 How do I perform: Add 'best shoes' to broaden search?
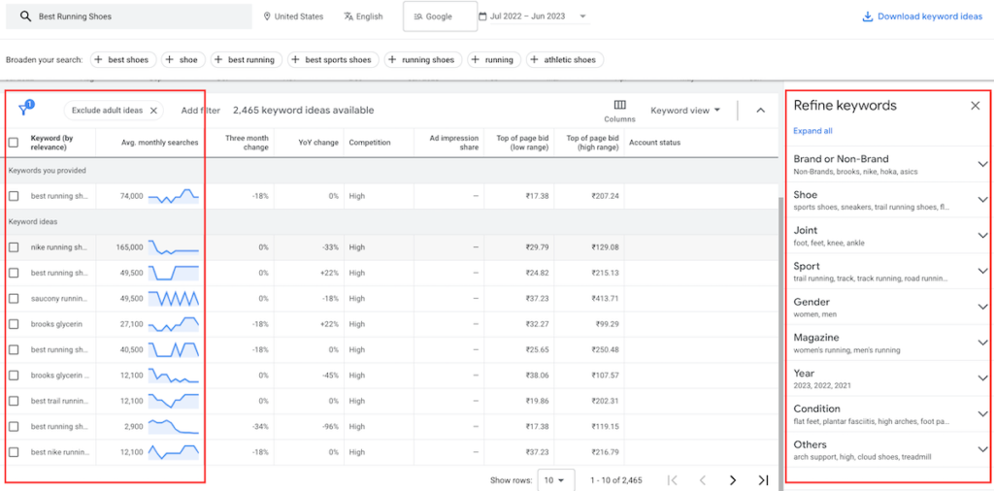(123, 59)
